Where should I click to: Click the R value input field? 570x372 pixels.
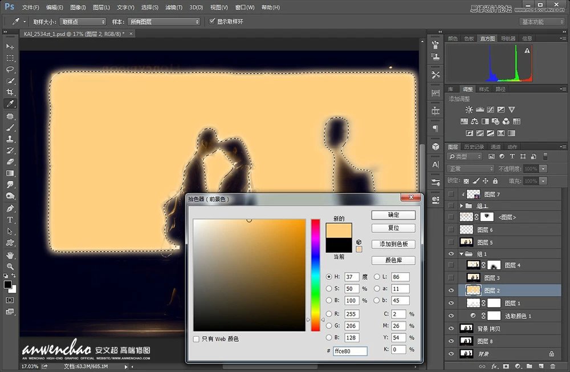coord(352,314)
